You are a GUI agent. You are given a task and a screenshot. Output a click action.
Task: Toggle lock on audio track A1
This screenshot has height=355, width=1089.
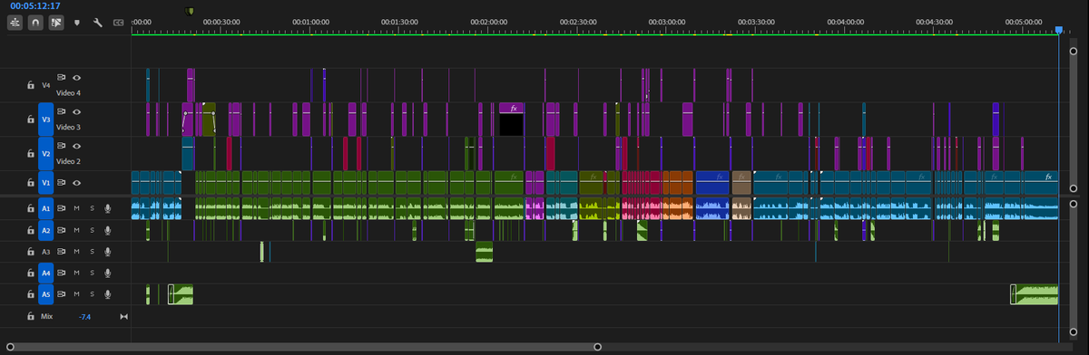click(x=31, y=208)
